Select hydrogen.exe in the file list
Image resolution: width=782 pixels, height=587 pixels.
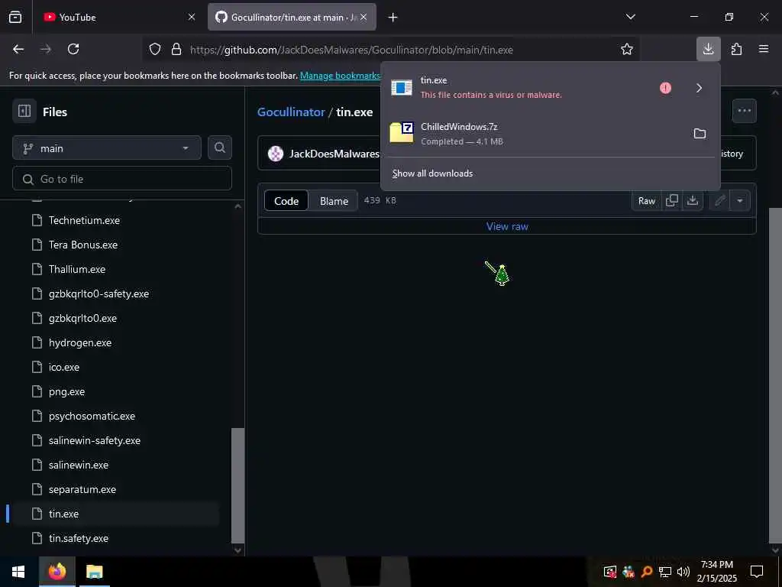pos(80,342)
